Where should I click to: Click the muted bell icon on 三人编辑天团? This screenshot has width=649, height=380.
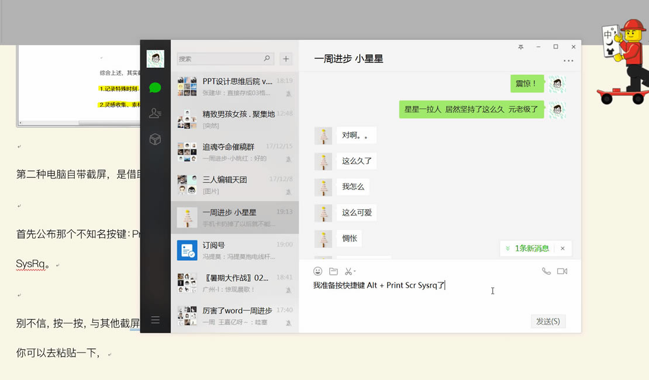[288, 192]
